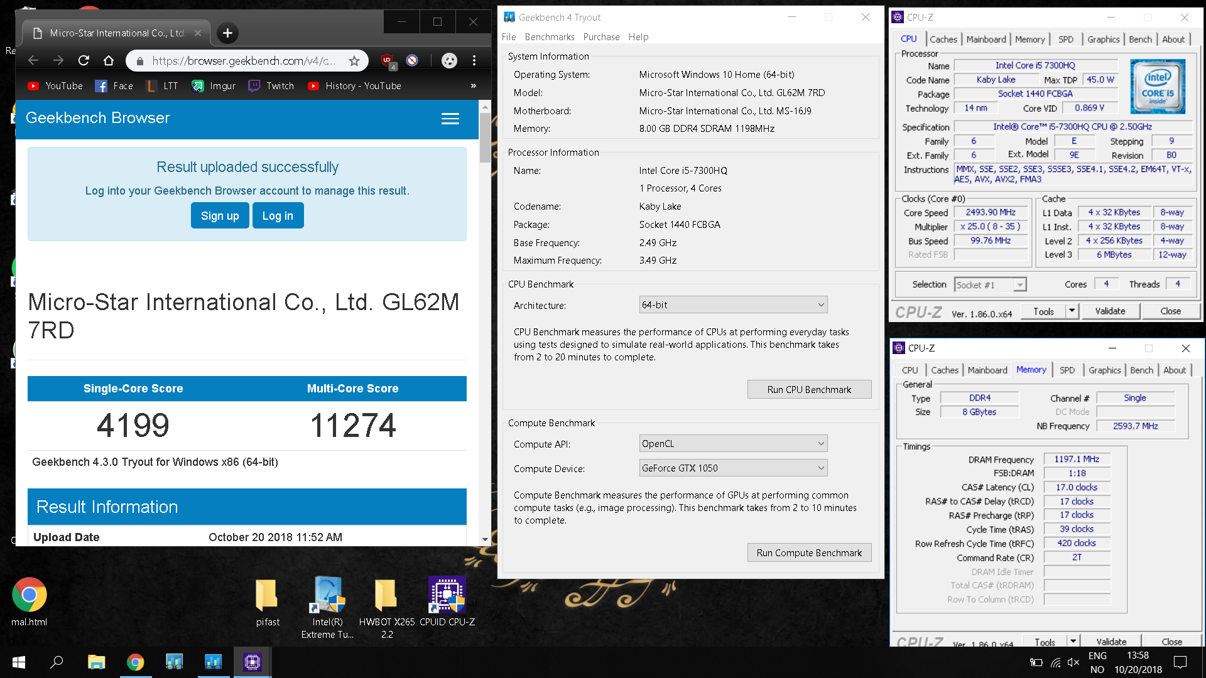Click Geekbench Browser header title
Image resolution: width=1206 pixels, height=678 pixels.
[x=97, y=118]
